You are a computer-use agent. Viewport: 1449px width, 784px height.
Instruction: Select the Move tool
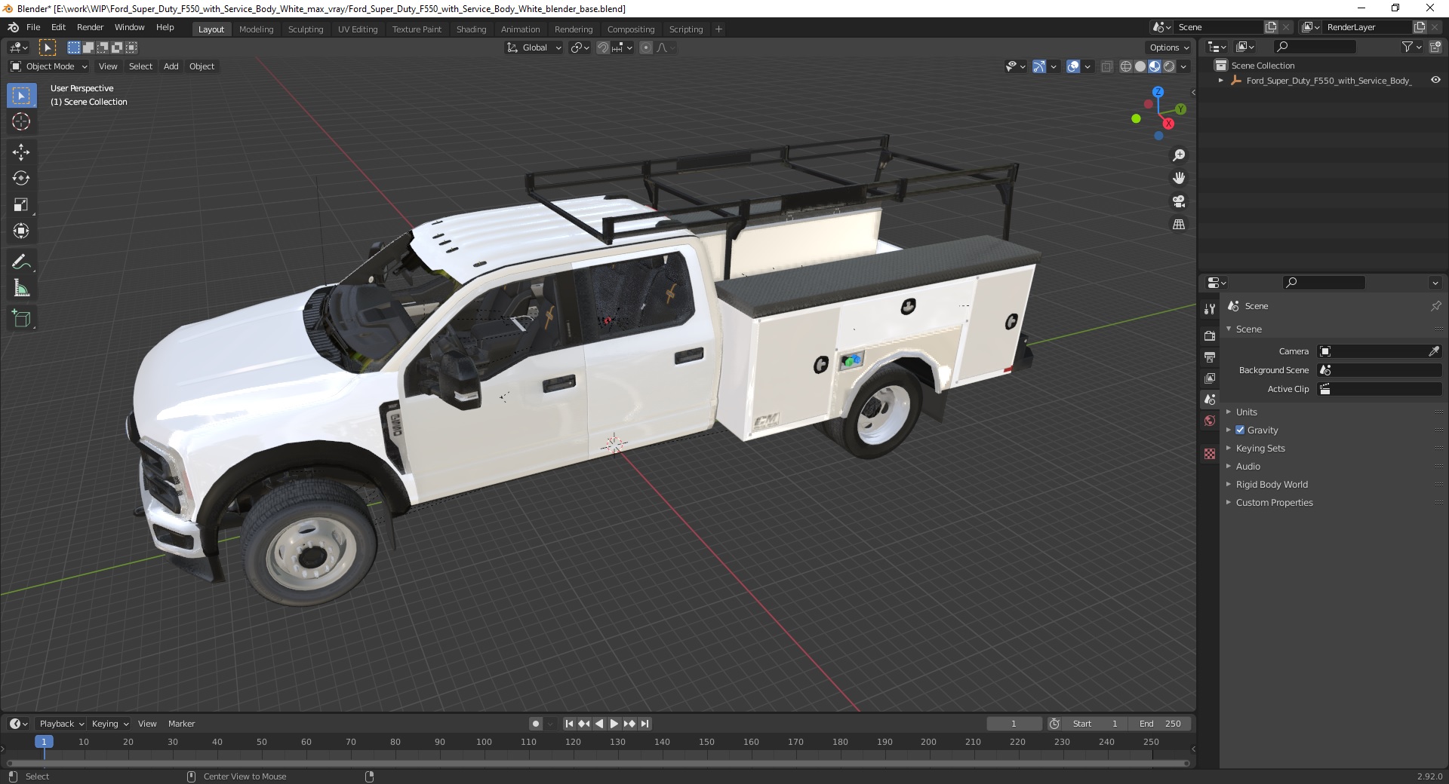[21, 152]
